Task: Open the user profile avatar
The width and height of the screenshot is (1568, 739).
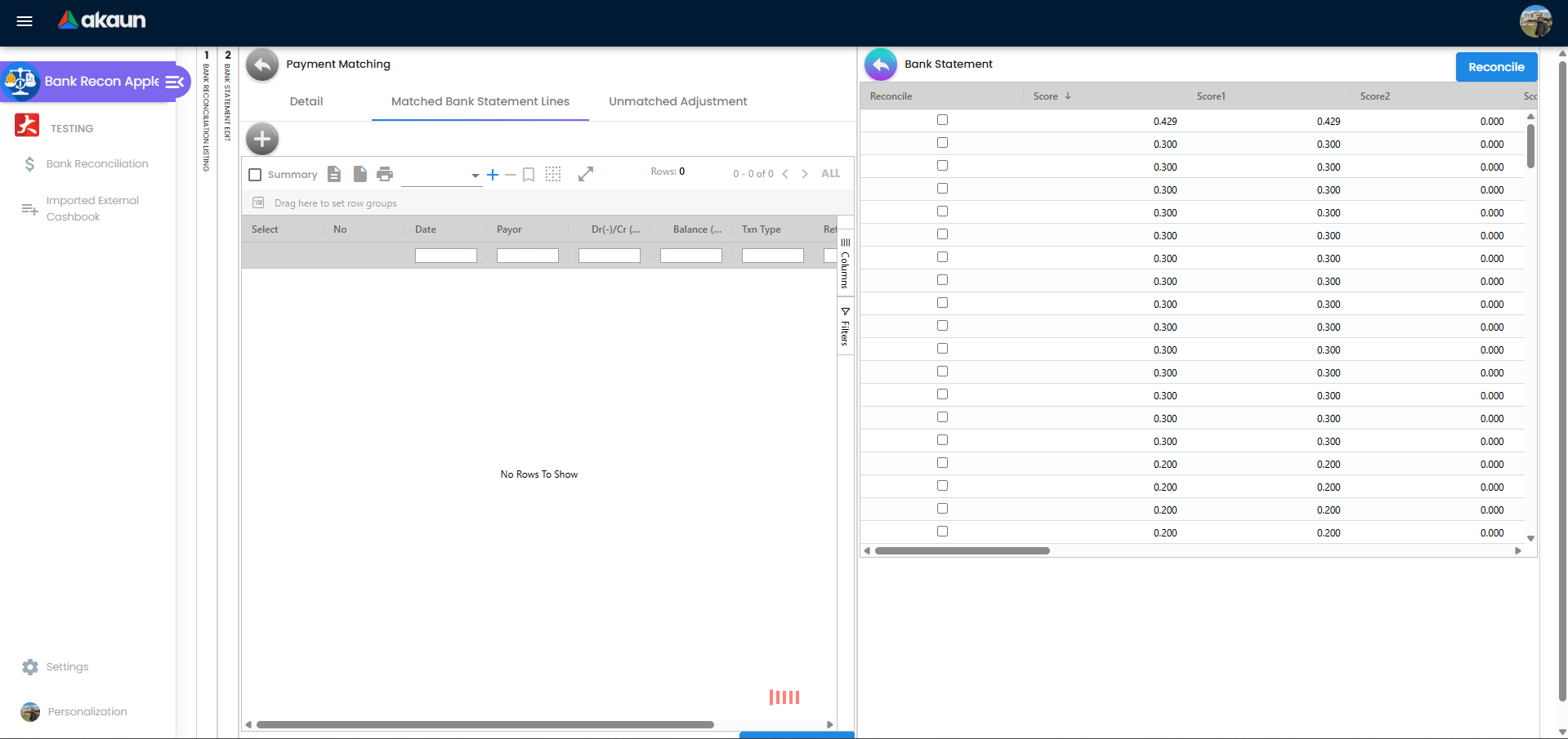Action: pos(1535,21)
